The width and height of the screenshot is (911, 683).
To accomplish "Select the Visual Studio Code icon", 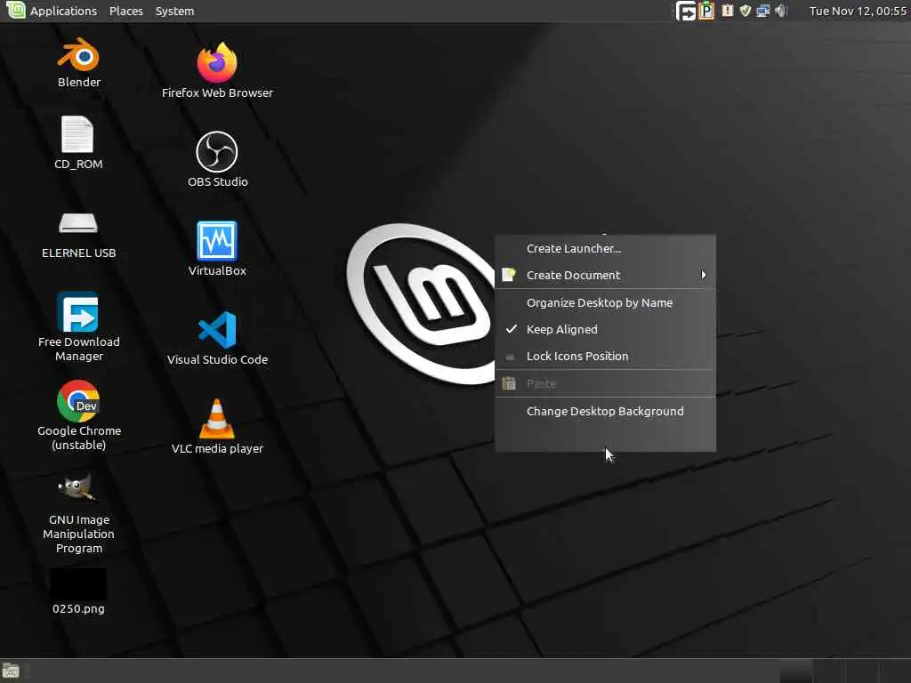I will pos(217,330).
